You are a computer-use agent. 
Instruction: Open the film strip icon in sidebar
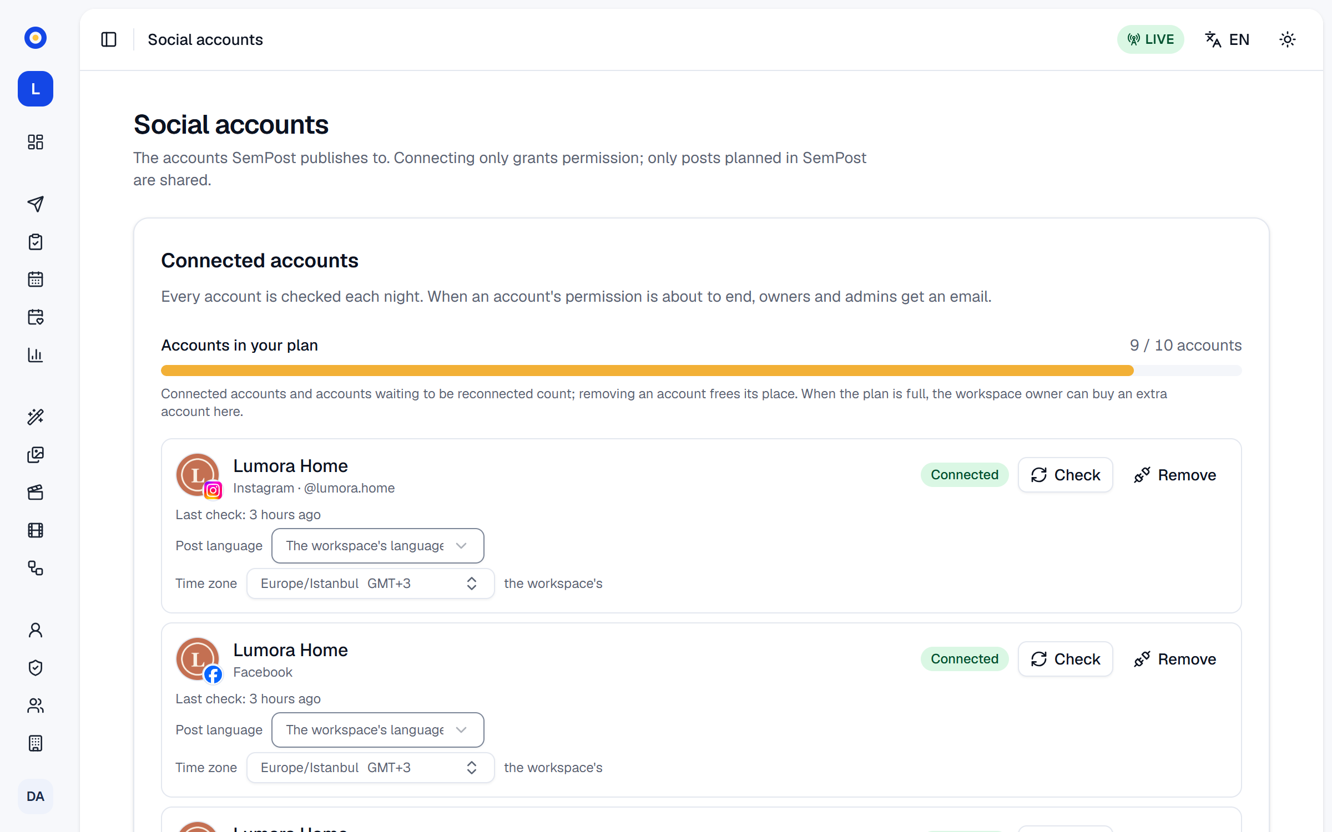(x=36, y=530)
